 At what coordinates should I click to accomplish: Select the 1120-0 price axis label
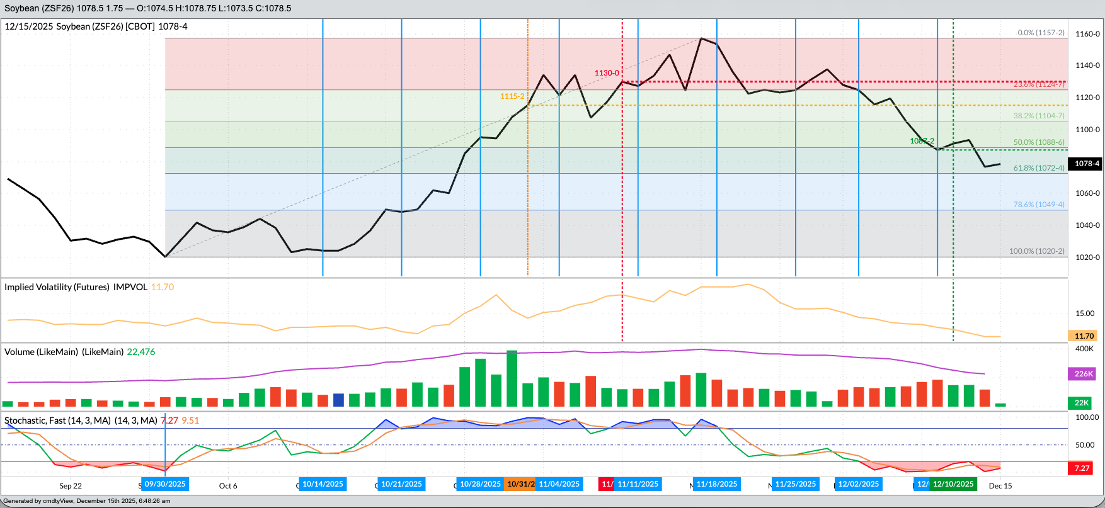click(x=1088, y=98)
